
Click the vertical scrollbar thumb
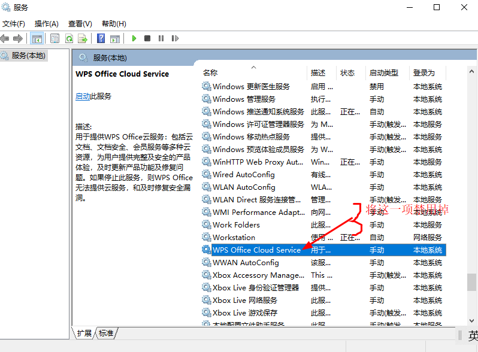pyautogui.click(x=471, y=282)
